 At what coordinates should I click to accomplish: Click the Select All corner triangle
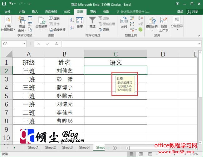pos(9,54)
